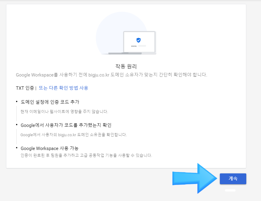Select the 도메인 설정에 인증 코드 추가 step

(50, 102)
